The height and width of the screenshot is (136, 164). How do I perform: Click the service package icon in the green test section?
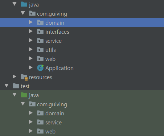[40, 122]
